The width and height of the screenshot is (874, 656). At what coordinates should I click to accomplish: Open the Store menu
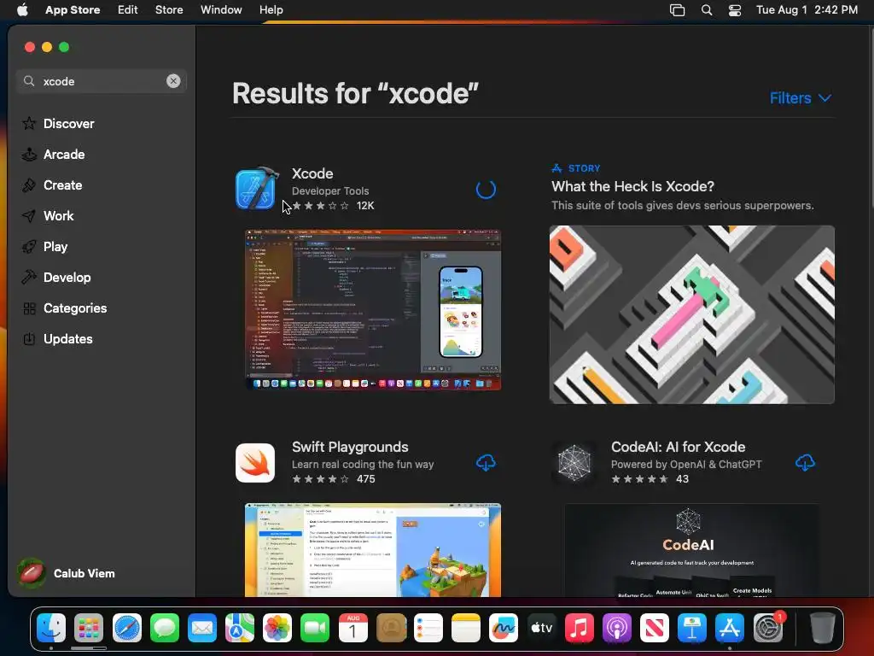pos(169,10)
